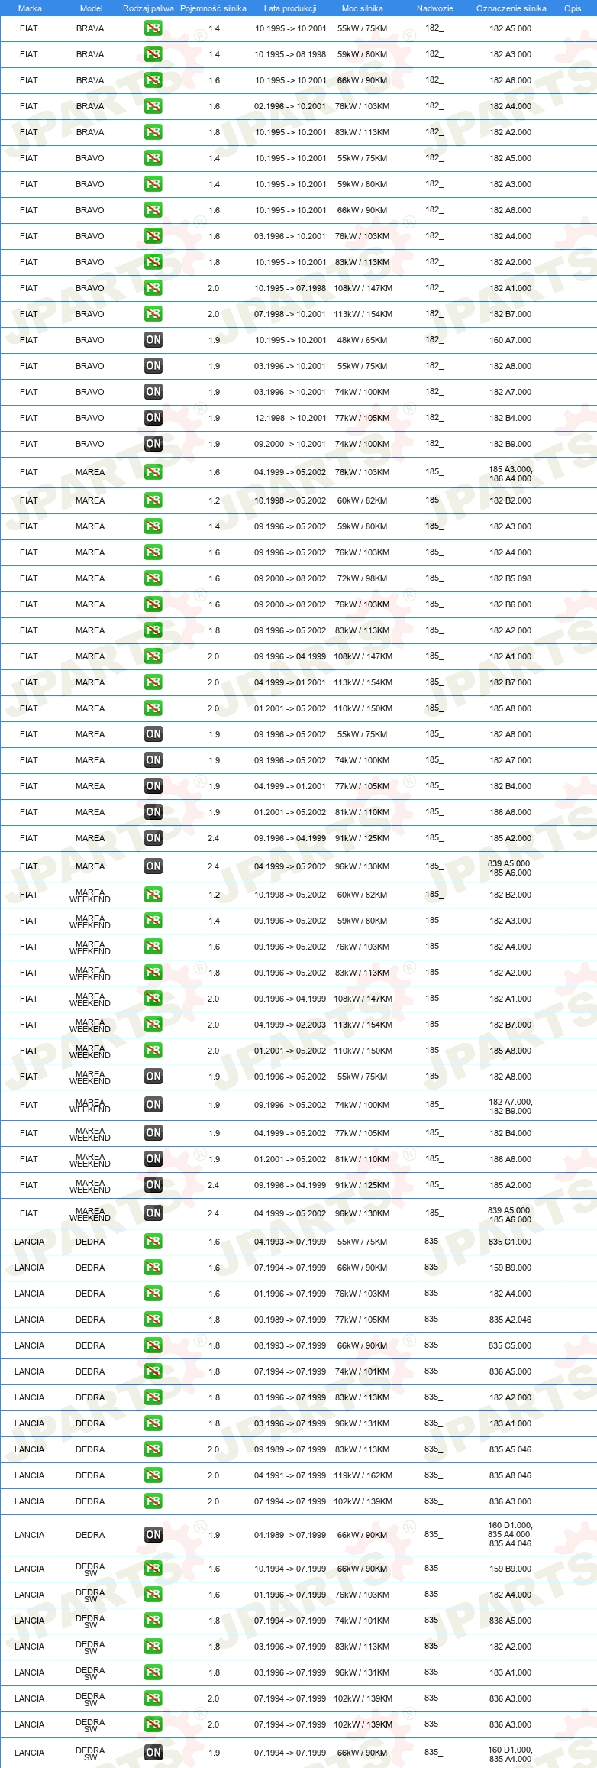Click diesel ON icon in MAREA WEEKEND 182 A7.000, 182 B9.000 row

(x=153, y=1105)
